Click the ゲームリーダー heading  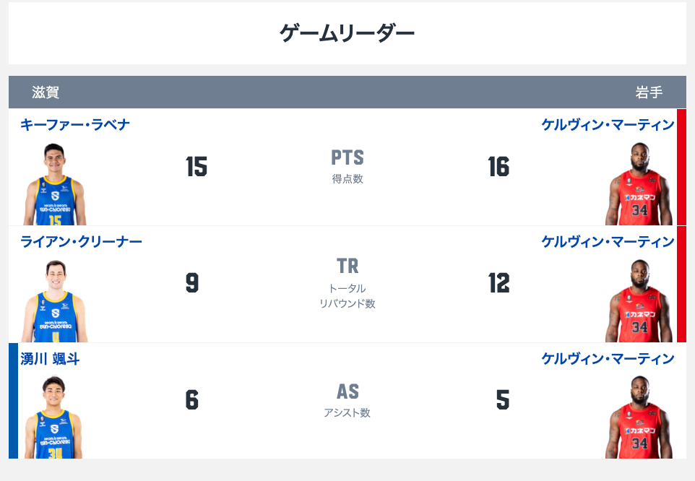tap(347, 33)
